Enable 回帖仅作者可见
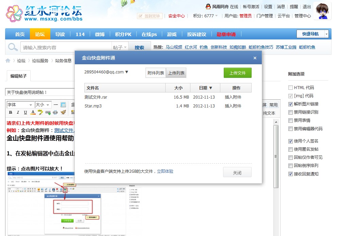339x236 pixels. tap(291, 157)
